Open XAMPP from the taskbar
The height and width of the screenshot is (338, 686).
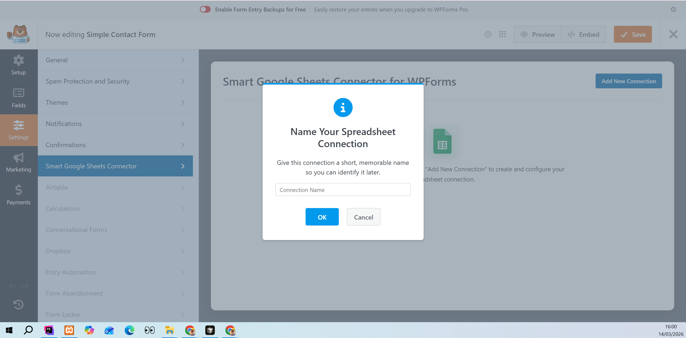click(69, 330)
